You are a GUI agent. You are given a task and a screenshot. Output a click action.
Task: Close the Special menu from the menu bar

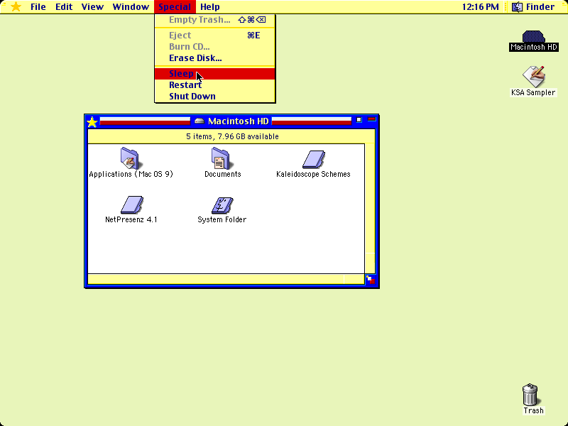[x=175, y=7]
